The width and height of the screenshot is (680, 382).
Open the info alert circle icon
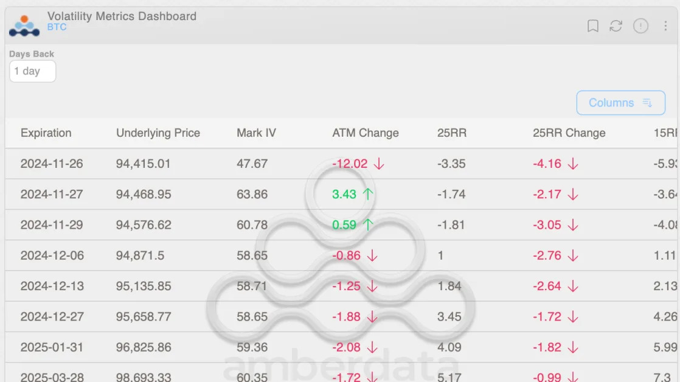(x=640, y=26)
